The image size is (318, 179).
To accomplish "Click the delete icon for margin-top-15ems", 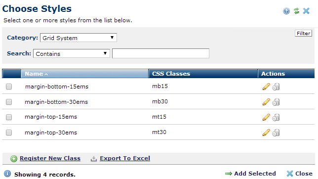I will (x=276, y=117).
